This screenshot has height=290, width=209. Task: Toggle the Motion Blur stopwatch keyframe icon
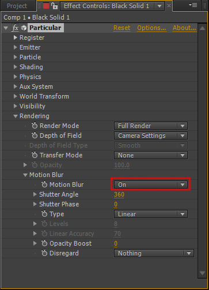(x=44, y=184)
